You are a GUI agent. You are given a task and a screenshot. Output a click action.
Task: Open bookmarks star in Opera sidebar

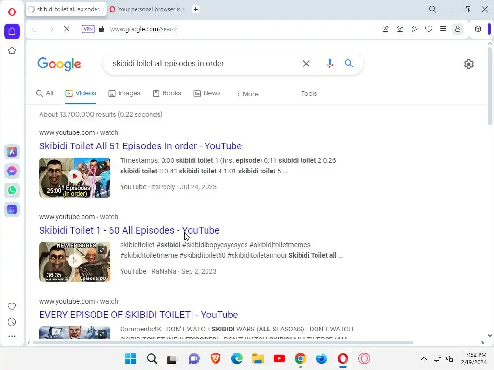tap(12, 51)
